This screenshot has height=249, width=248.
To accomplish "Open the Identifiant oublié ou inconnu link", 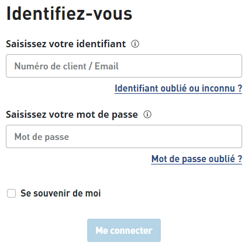I will click(x=178, y=89).
